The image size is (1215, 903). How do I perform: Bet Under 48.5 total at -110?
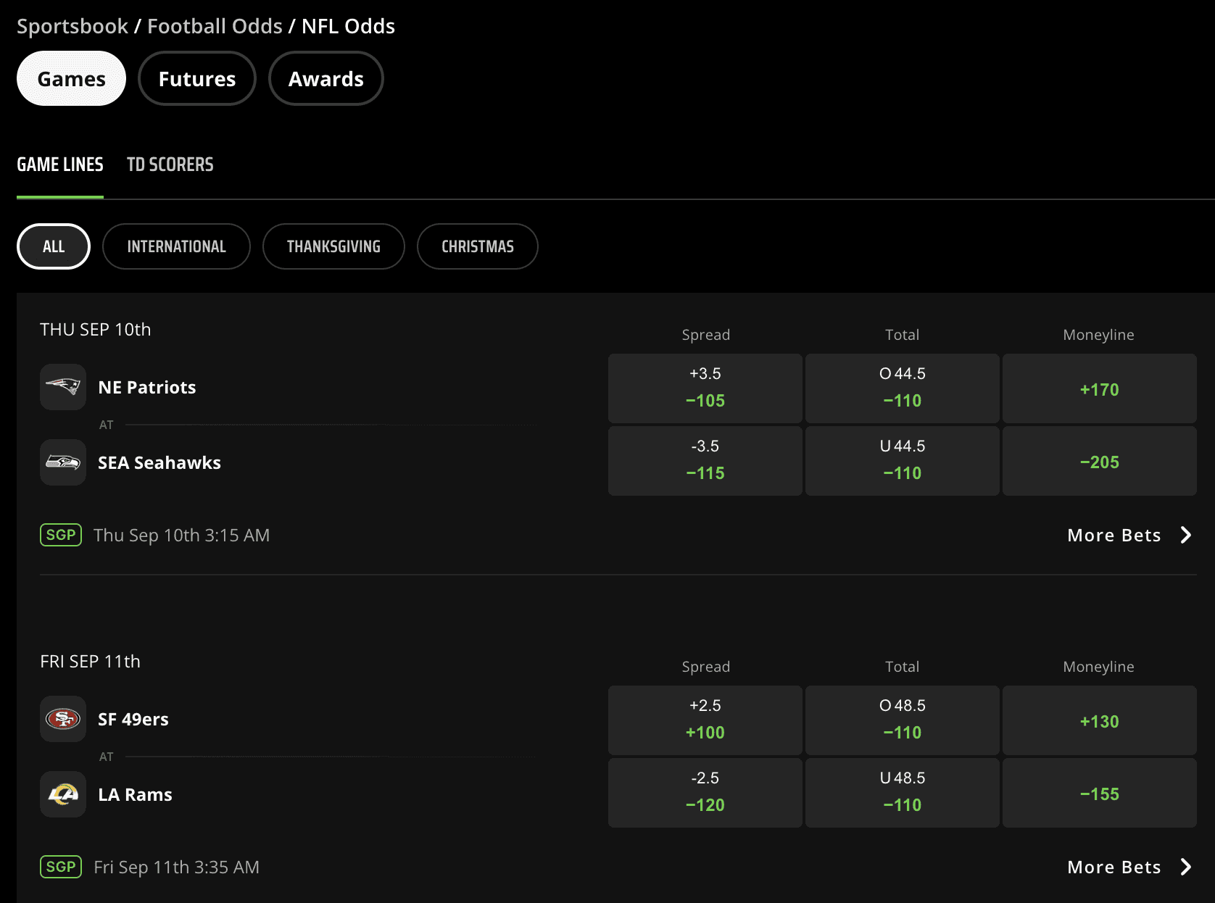903,793
